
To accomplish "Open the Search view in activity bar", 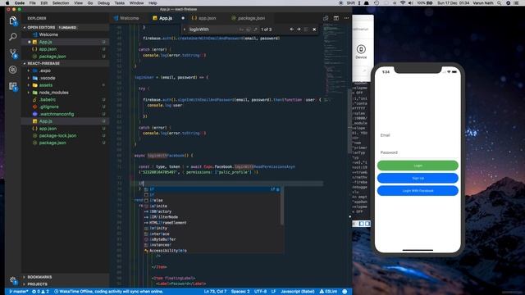I will pos(13,37).
